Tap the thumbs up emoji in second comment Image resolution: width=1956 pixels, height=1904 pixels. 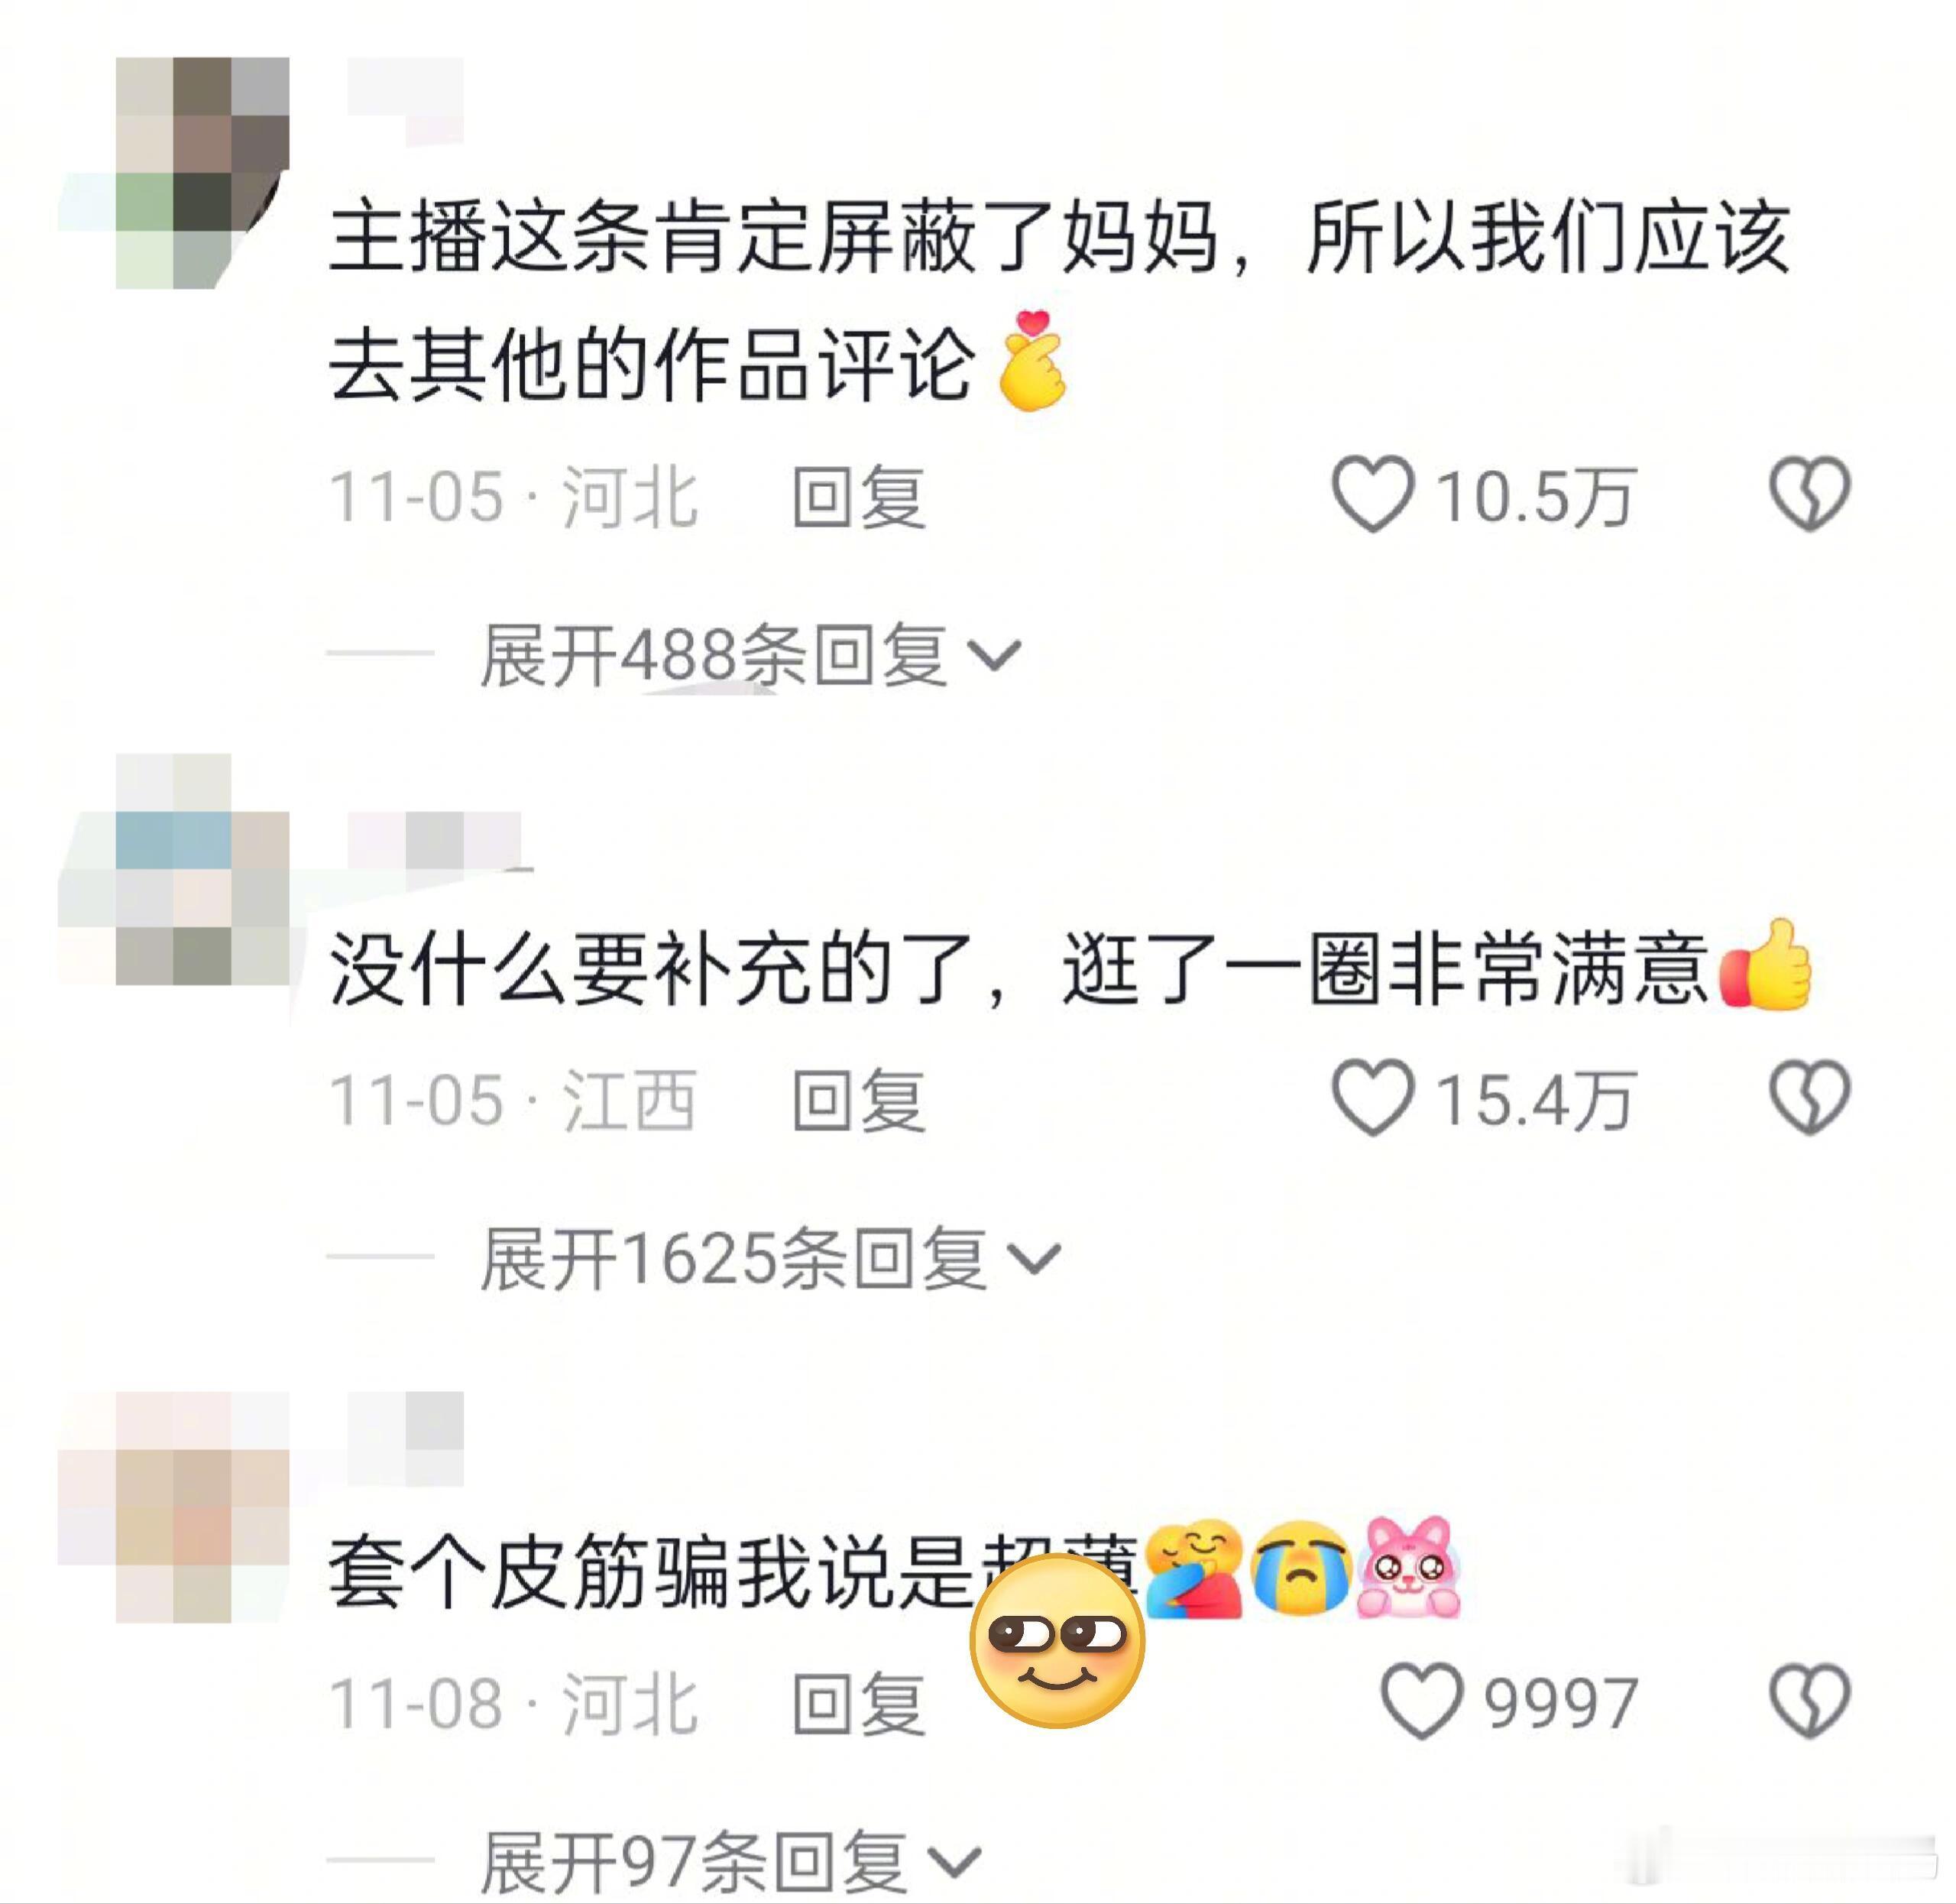tap(1765, 965)
